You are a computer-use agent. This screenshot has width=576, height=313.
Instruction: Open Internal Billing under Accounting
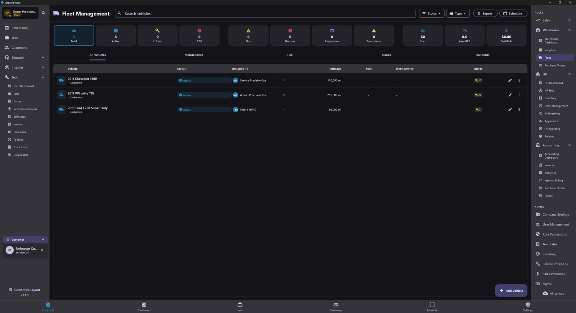(x=553, y=181)
